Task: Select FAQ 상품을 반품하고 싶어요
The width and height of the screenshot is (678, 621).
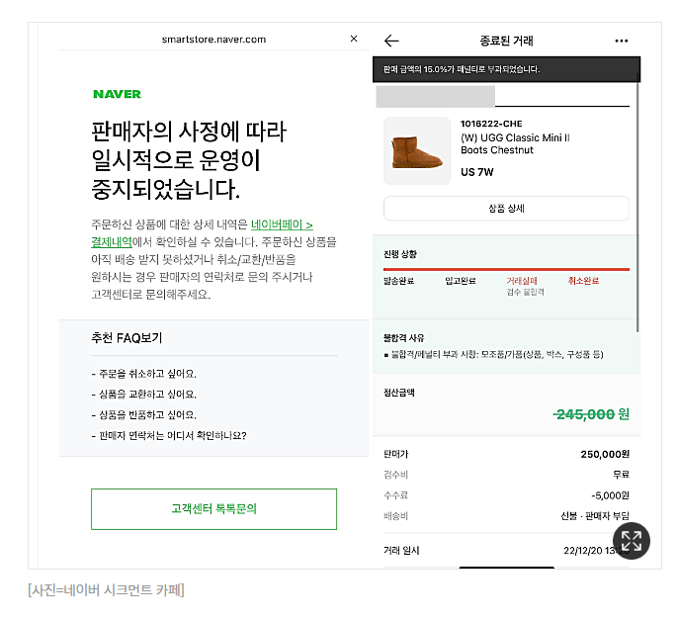Action: coord(144,415)
